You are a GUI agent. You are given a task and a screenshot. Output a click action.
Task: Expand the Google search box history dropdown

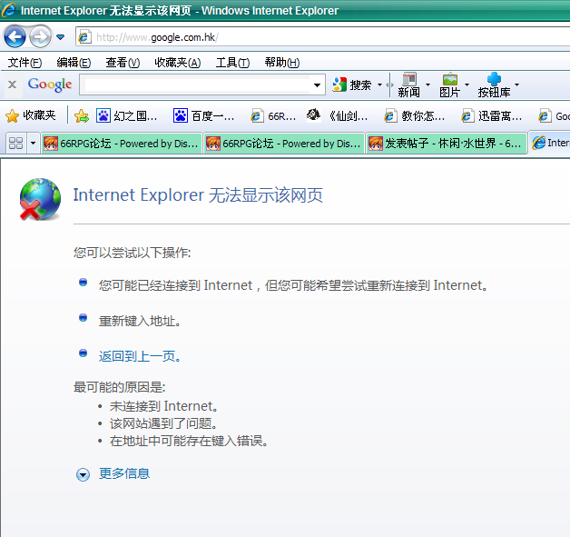pyautogui.click(x=317, y=85)
